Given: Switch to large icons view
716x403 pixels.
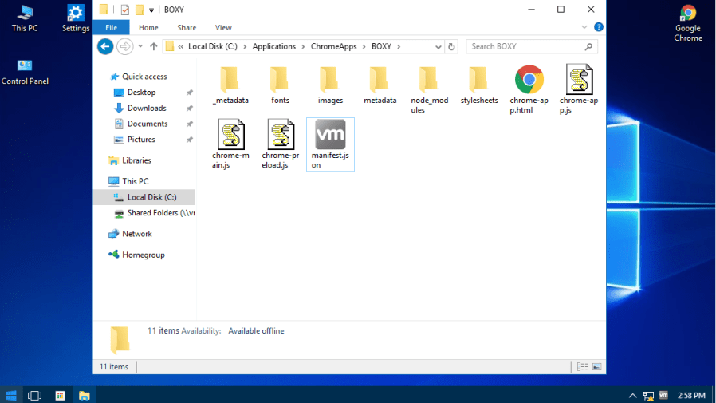Looking at the screenshot, I should pyautogui.click(x=597, y=367).
